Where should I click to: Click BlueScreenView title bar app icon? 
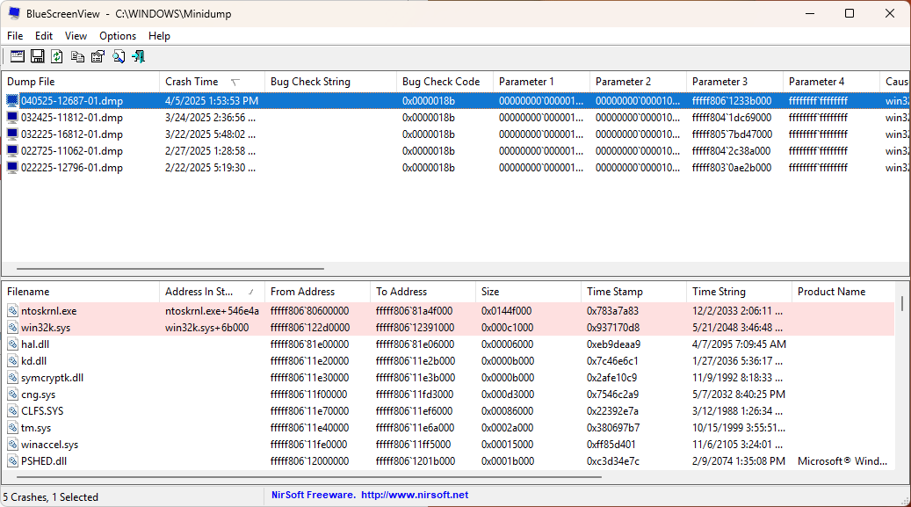pos(14,13)
